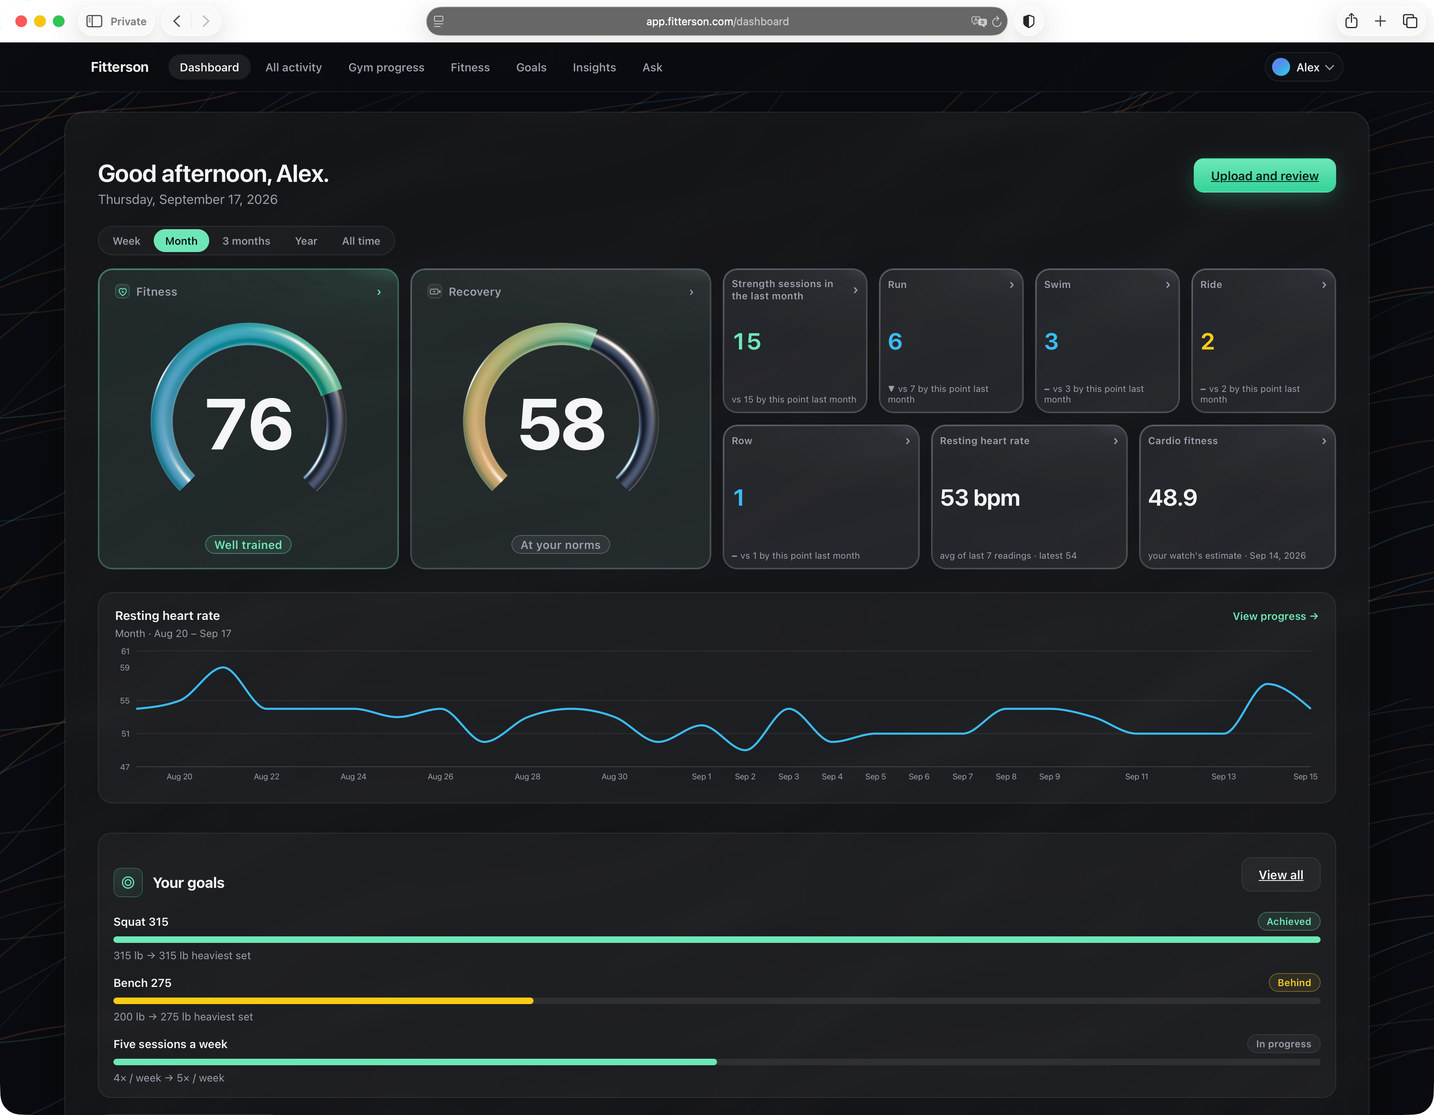Reload the page with the refresh icon

997,21
